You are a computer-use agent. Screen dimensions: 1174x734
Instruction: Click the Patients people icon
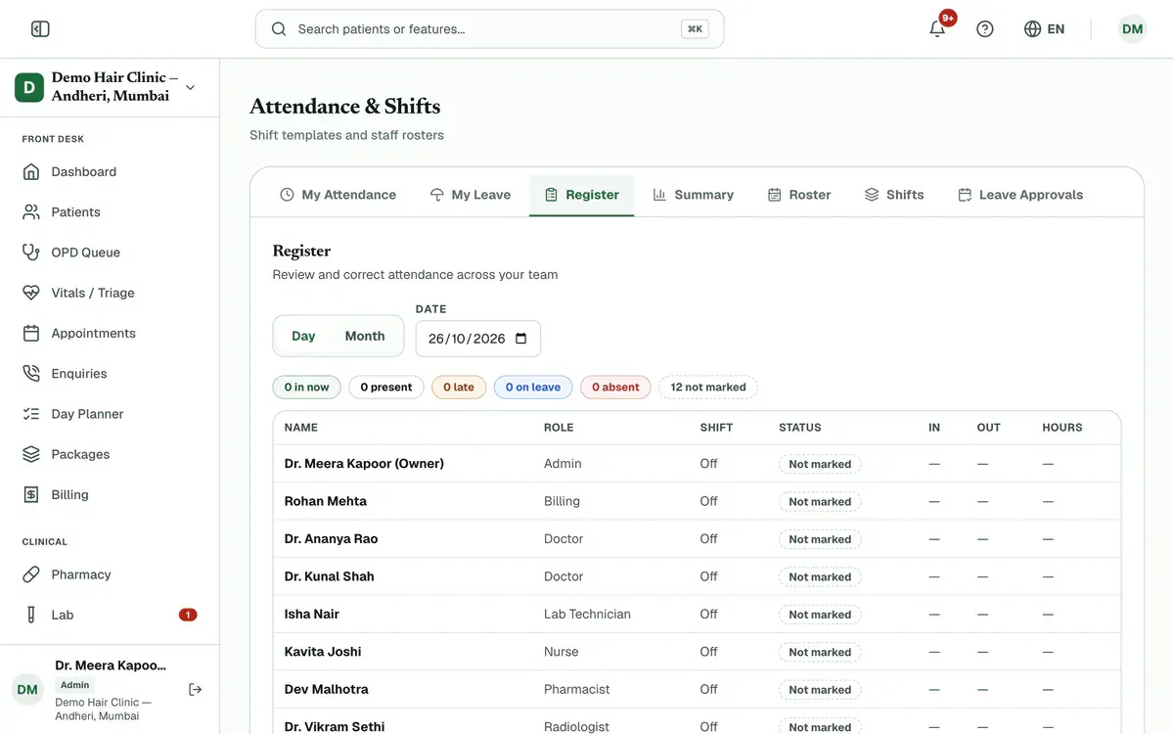(x=31, y=212)
